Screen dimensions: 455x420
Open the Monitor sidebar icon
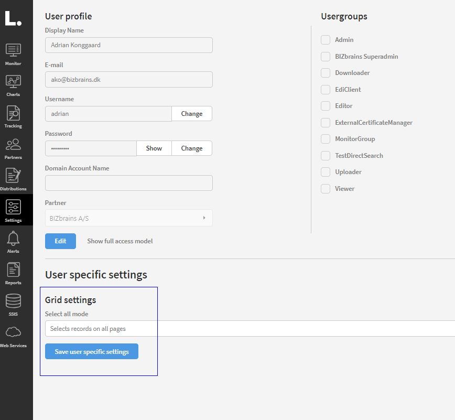pyautogui.click(x=13, y=50)
